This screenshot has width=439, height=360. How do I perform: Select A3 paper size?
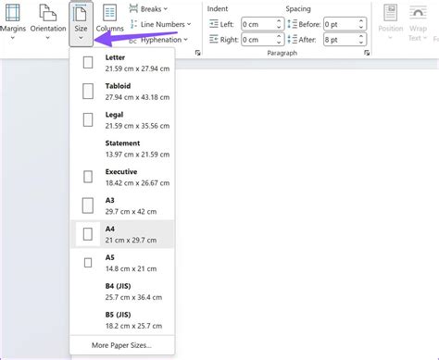[x=122, y=205]
